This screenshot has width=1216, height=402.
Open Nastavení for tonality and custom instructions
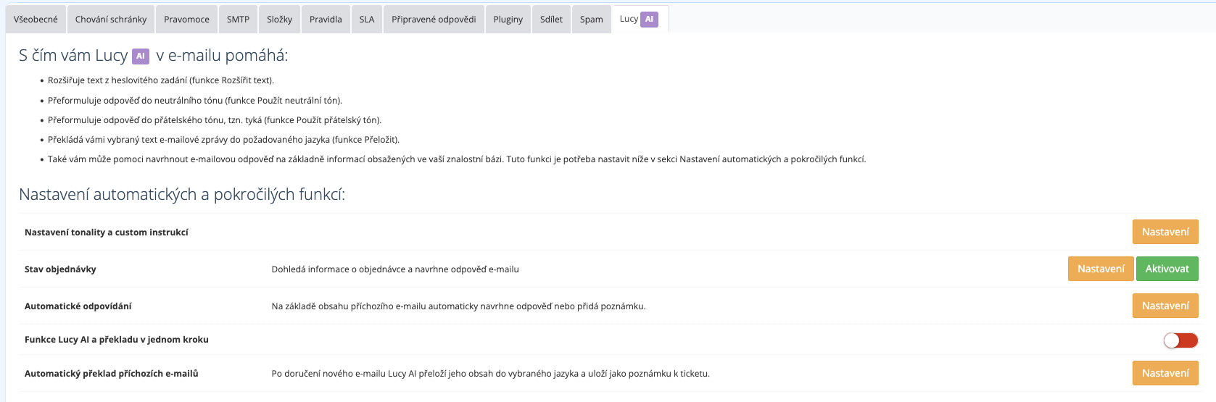pyautogui.click(x=1165, y=232)
